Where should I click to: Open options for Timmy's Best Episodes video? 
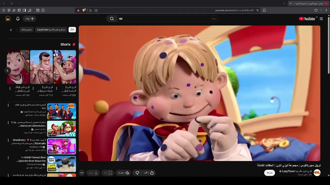pyautogui.click(x=8, y=158)
